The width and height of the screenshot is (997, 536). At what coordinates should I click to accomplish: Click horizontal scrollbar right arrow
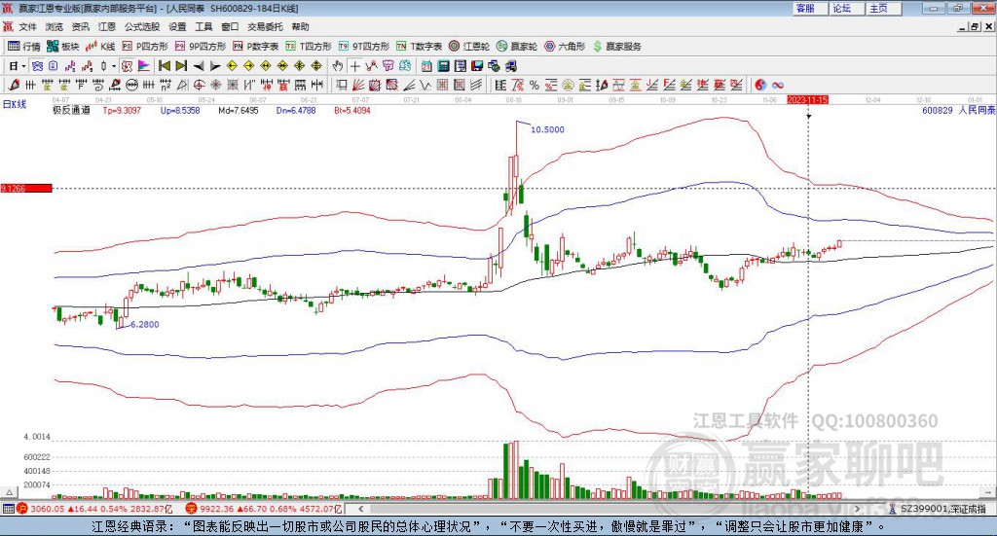pyautogui.click(x=857, y=509)
